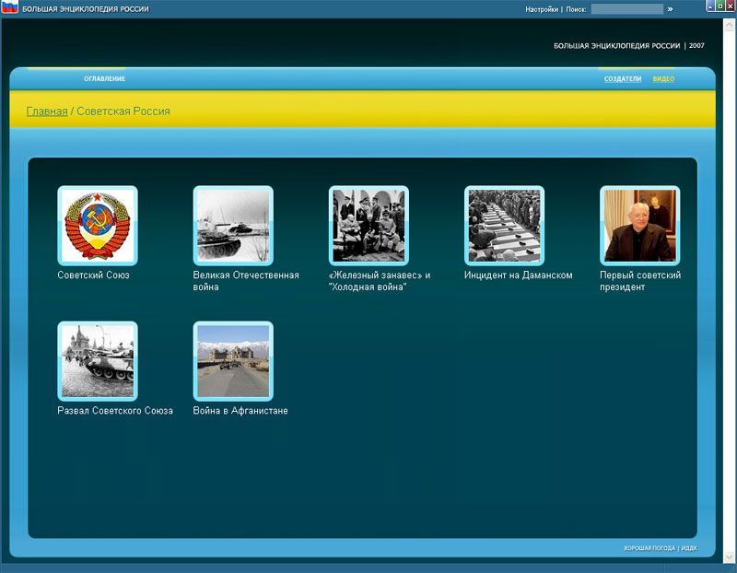Click the Война в Афганистане caption

coord(240,411)
